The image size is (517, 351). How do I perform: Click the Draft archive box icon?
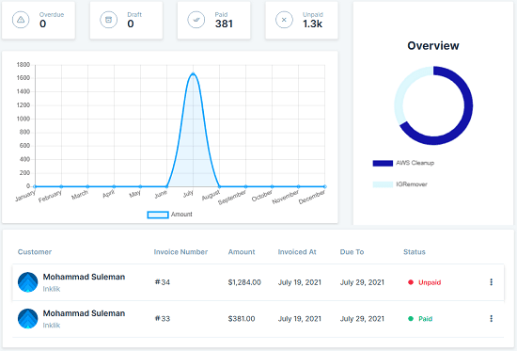[x=108, y=20]
